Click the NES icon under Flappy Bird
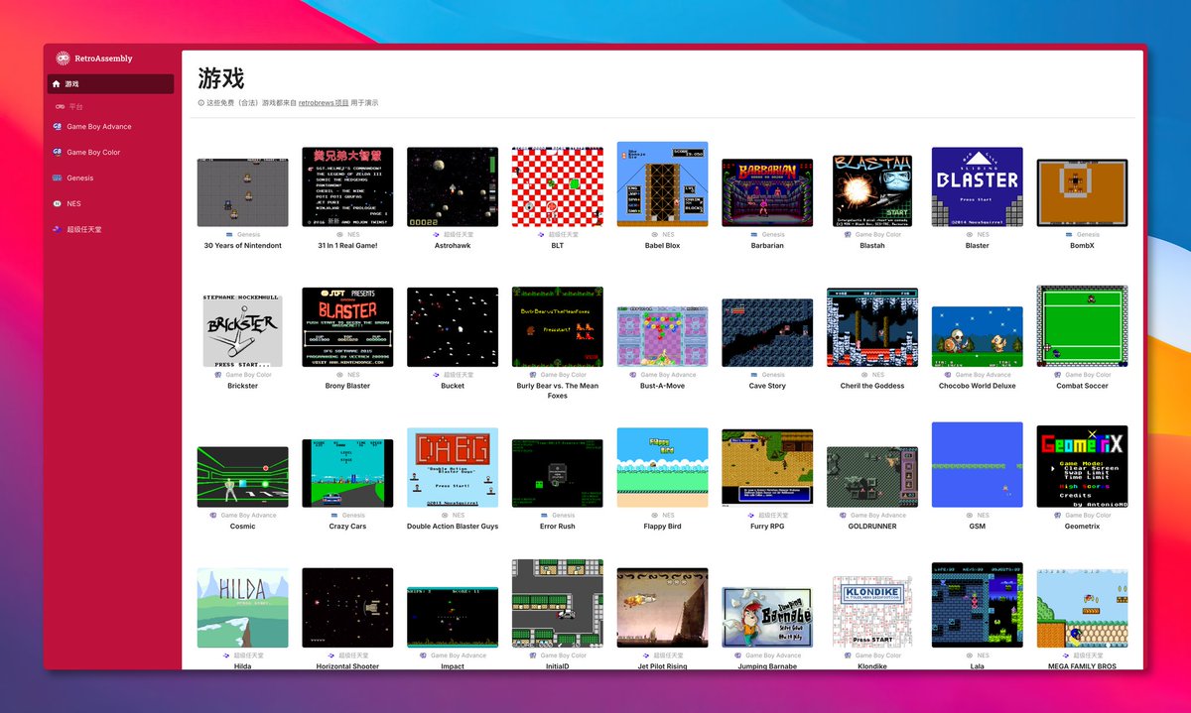The width and height of the screenshot is (1191, 713). [x=656, y=515]
